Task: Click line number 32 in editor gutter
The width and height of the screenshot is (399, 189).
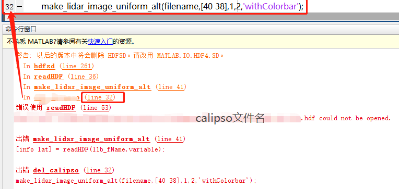Action: pos(9,7)
